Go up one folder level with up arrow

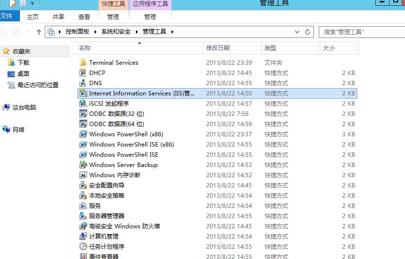(39, 32)
